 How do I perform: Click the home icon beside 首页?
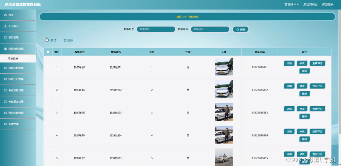tap(6, 15)
